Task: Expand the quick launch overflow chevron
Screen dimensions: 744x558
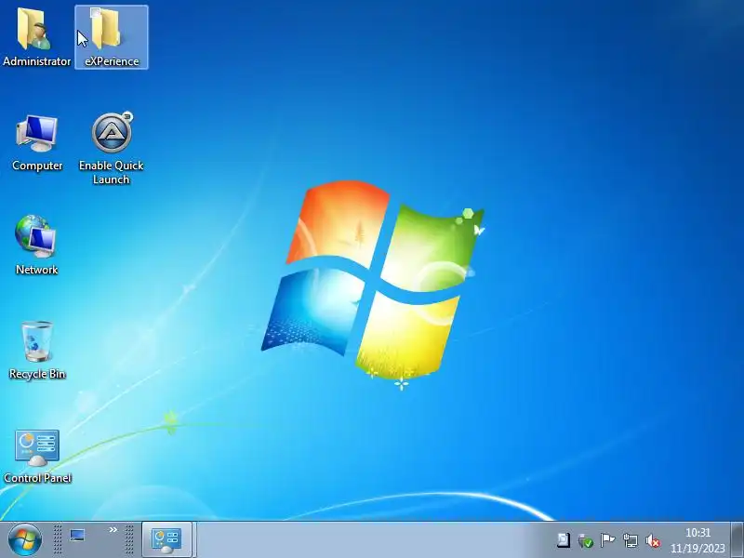Action: coord(113,529)
